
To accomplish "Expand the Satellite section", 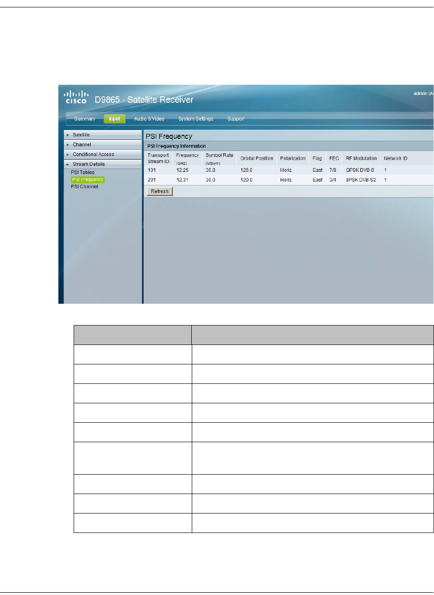I will (103, 135).
